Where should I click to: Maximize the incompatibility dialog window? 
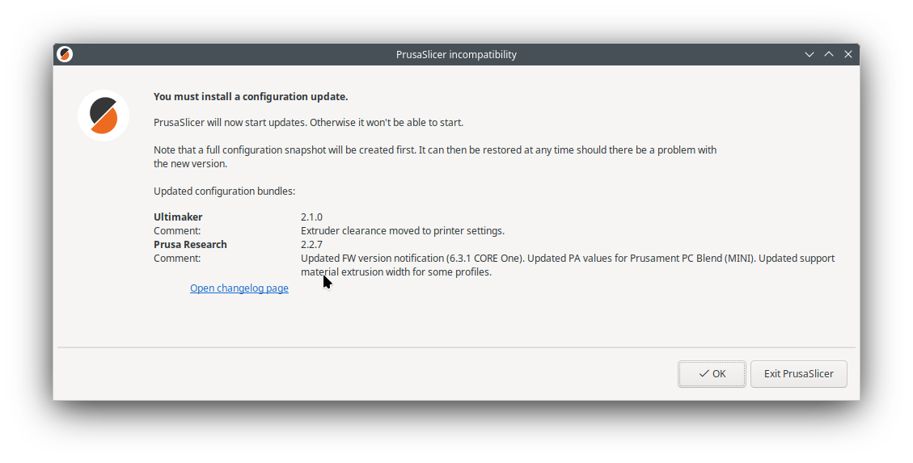(829, 54)
